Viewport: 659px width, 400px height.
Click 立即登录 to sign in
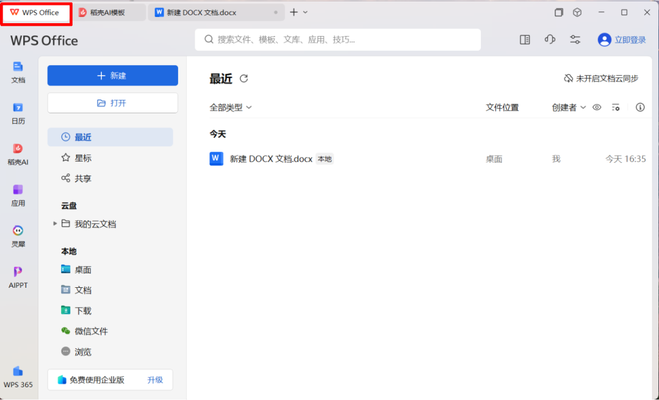click(x=630, y=40)
